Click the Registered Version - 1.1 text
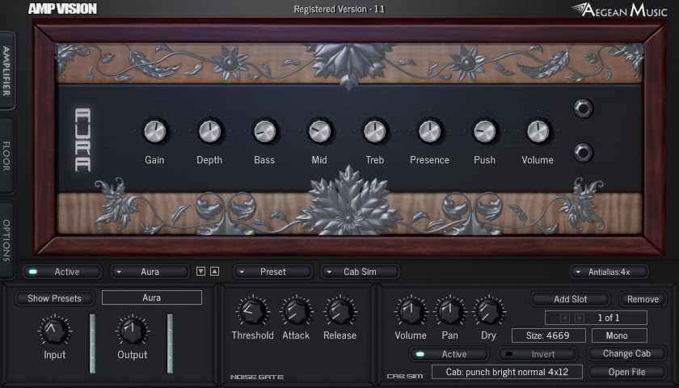Viewport: 679px width, 388px height. (339, 9)
